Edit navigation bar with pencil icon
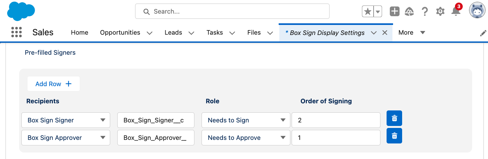Image resolution: width=488 pixels, height=159 pixels. click(x=483, y=33)
